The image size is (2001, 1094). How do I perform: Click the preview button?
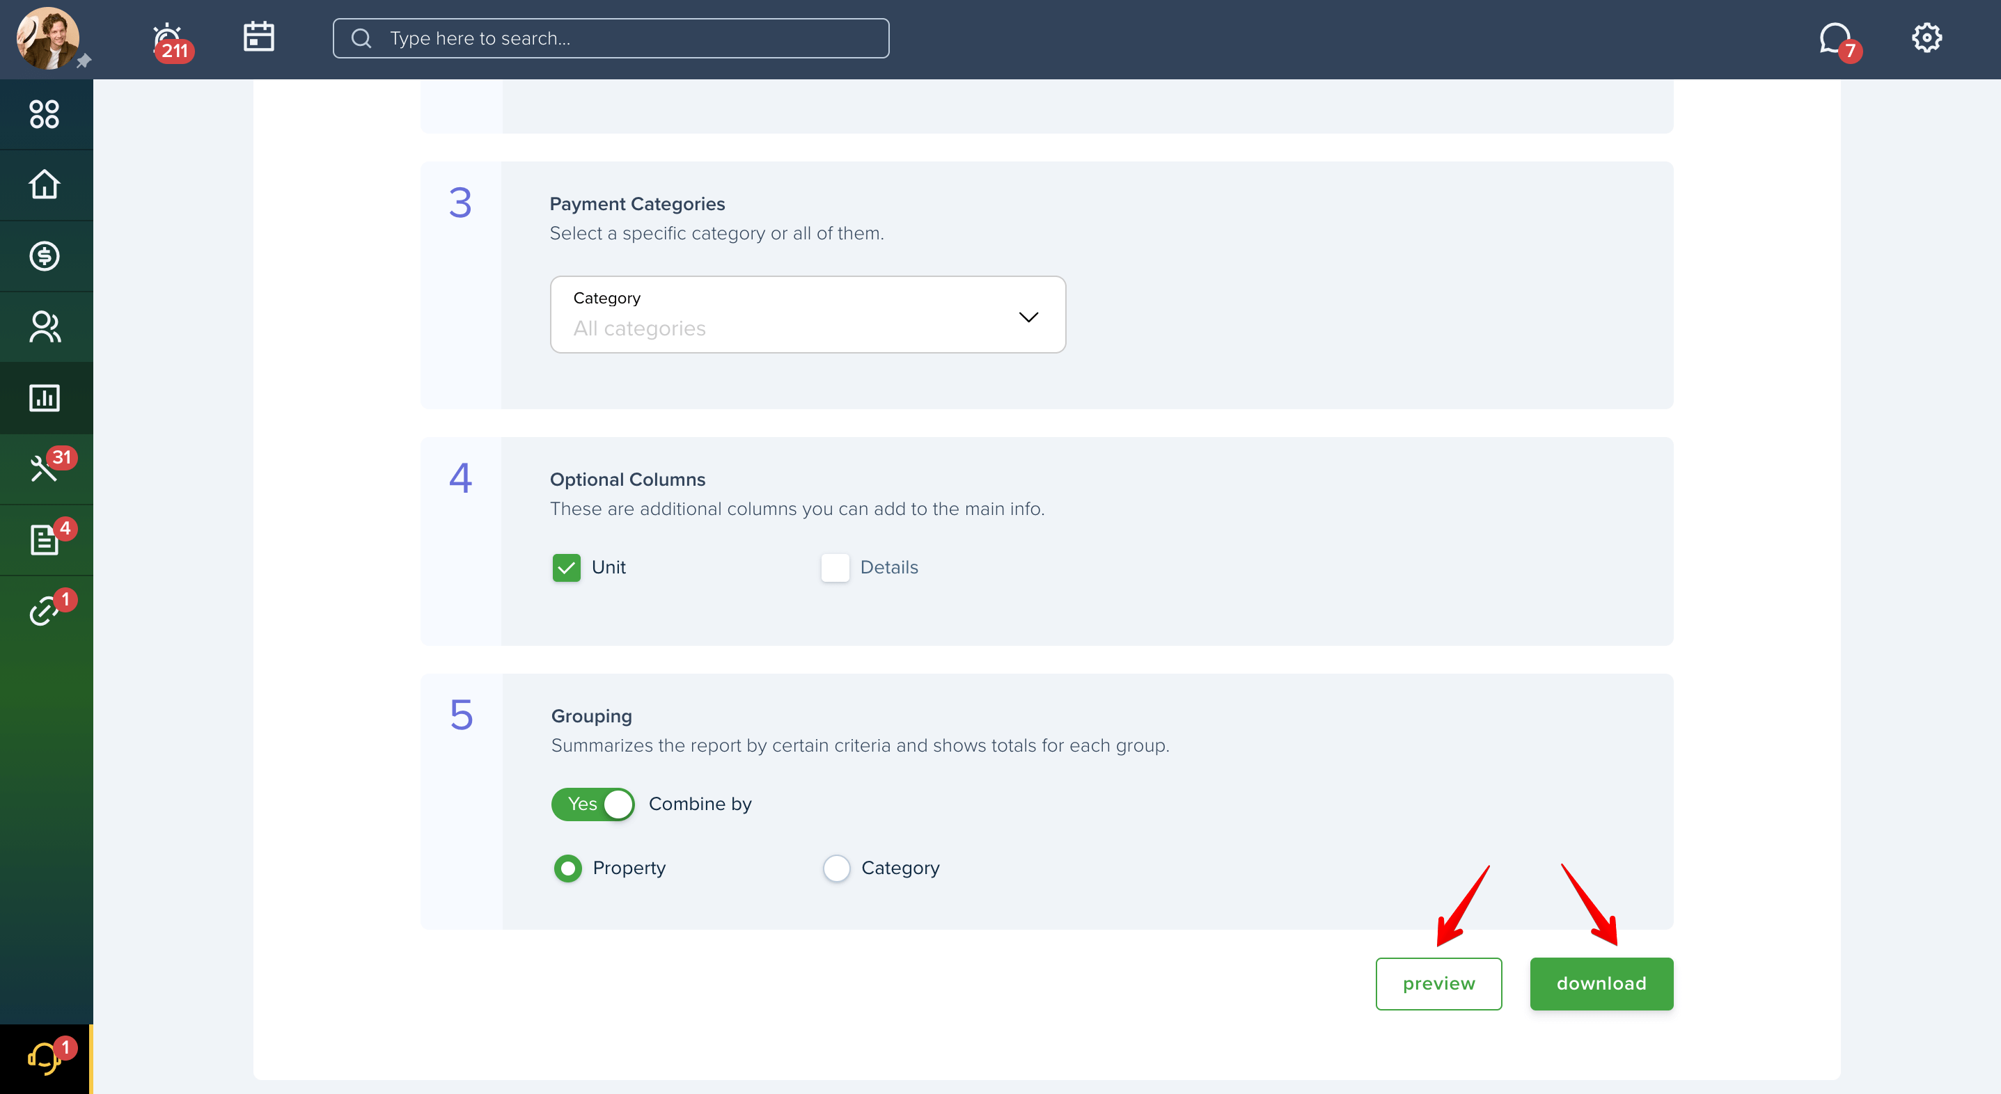(x=1438, y=984)
